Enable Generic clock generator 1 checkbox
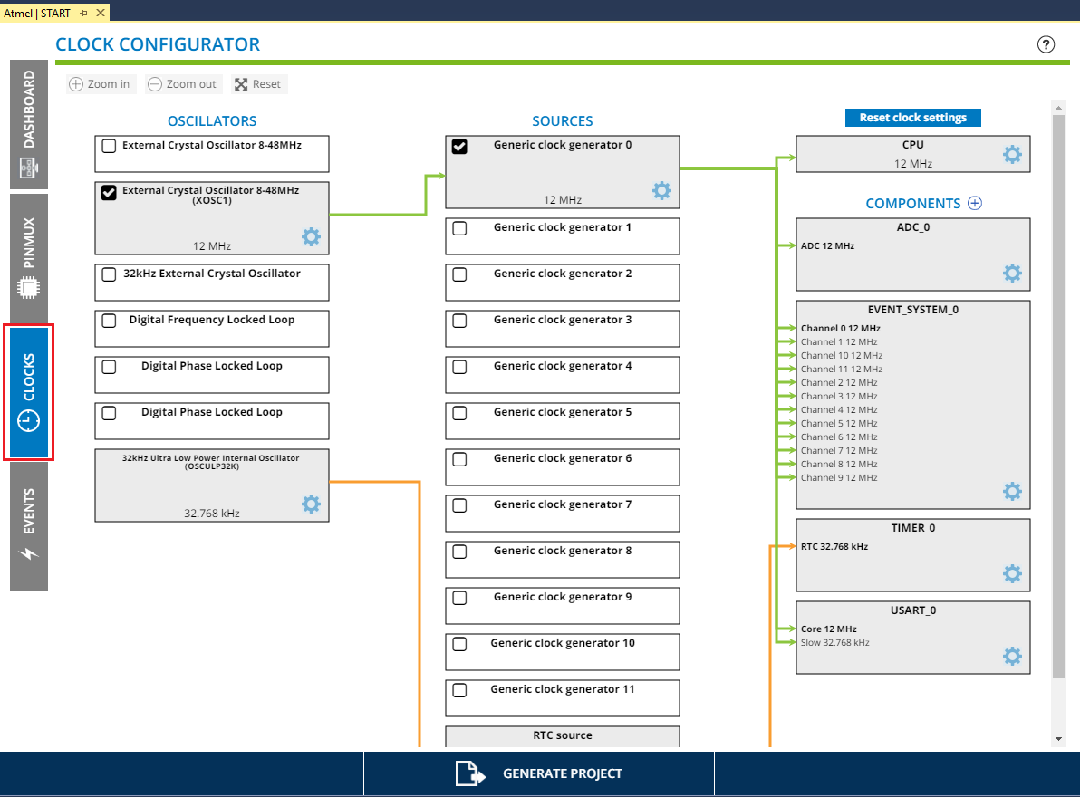The width and height of the screenshot is (1080, 797). [460, 228]
